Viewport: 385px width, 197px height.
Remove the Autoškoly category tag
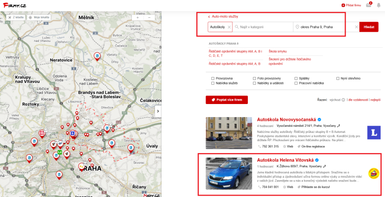(x=229, y=27)
